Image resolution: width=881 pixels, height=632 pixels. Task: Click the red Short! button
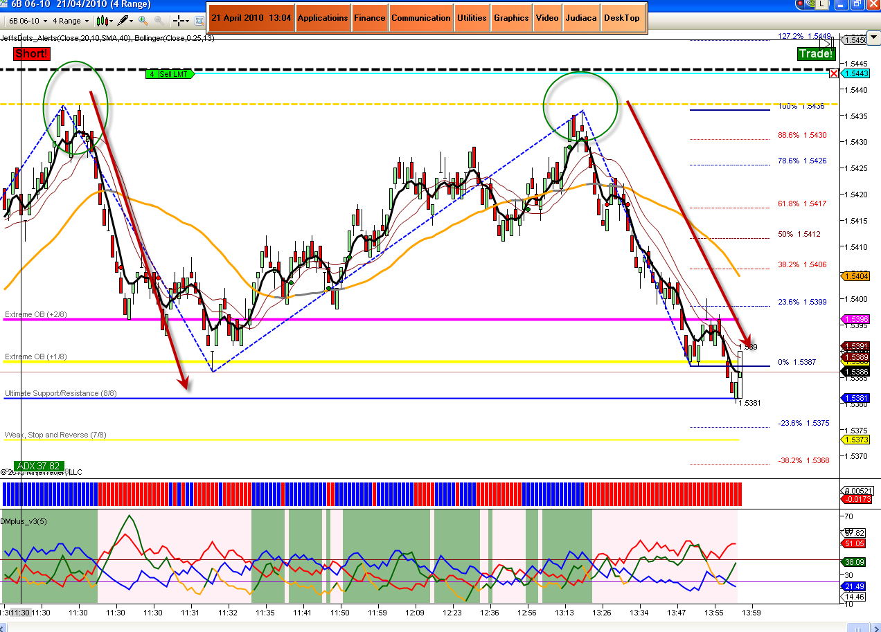[30, 53]
